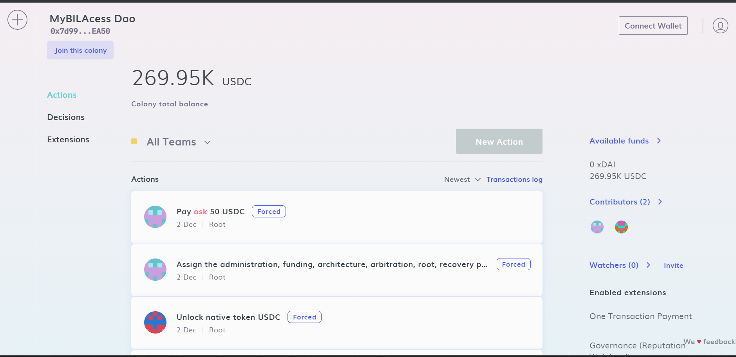
Task: Open the user profile avatar icon
Action: click(720, 26)
